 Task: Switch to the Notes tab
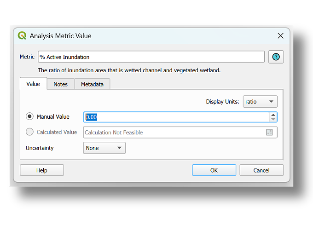[61, 84]
